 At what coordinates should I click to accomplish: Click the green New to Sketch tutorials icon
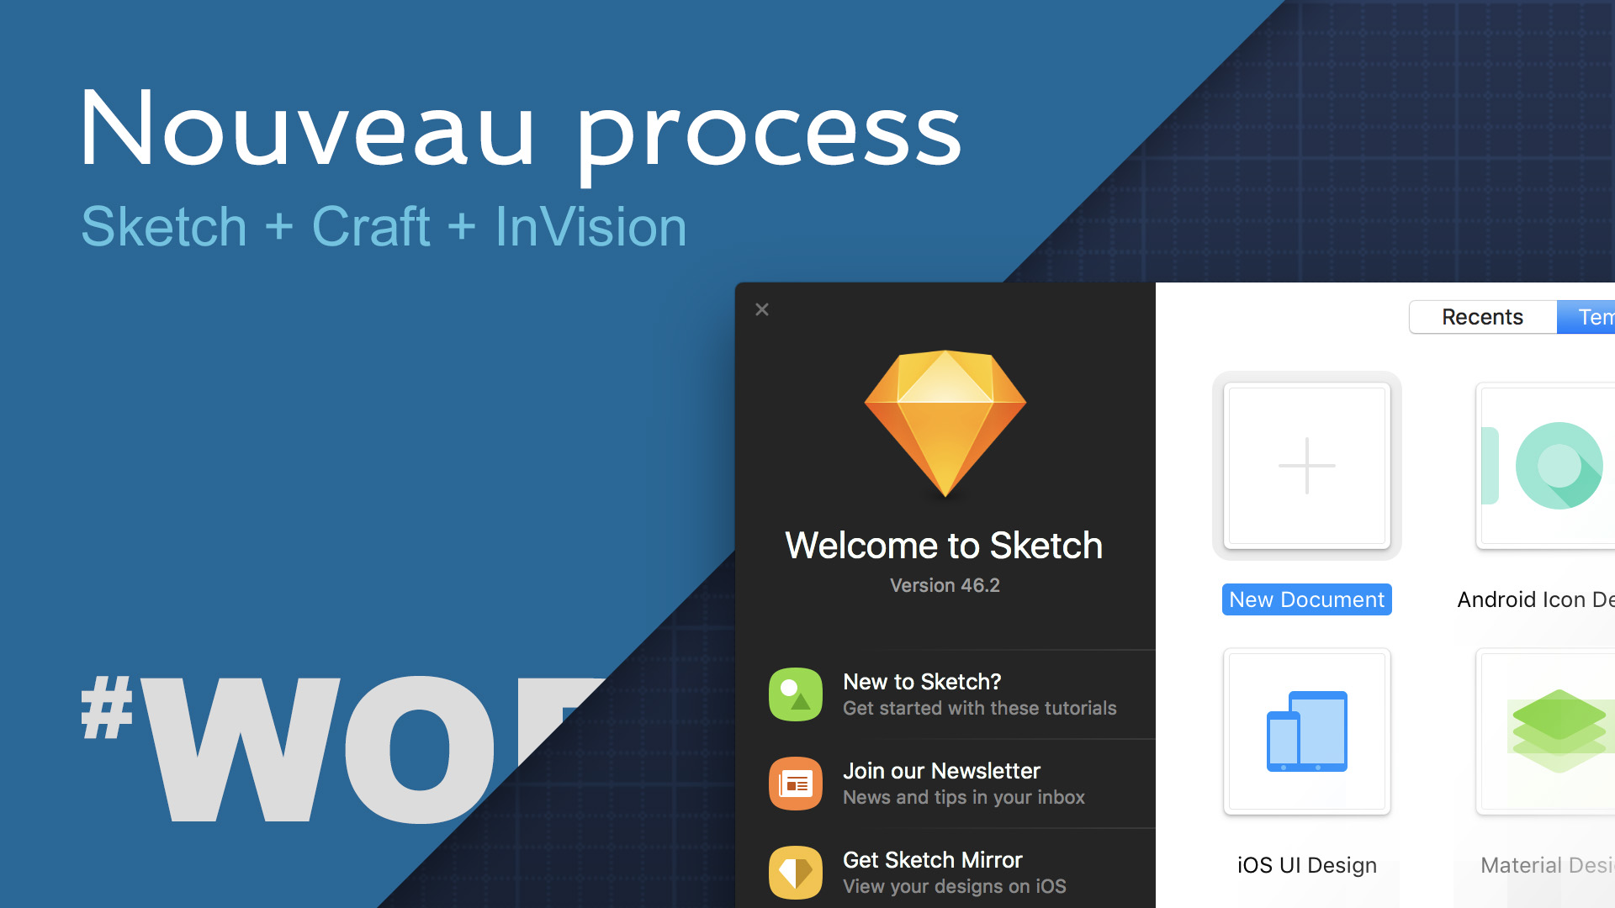[795, 694]
